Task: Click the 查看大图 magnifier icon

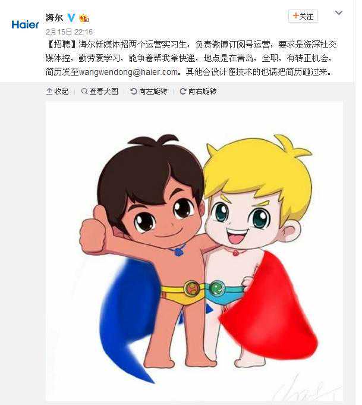Action: [84, 91]
